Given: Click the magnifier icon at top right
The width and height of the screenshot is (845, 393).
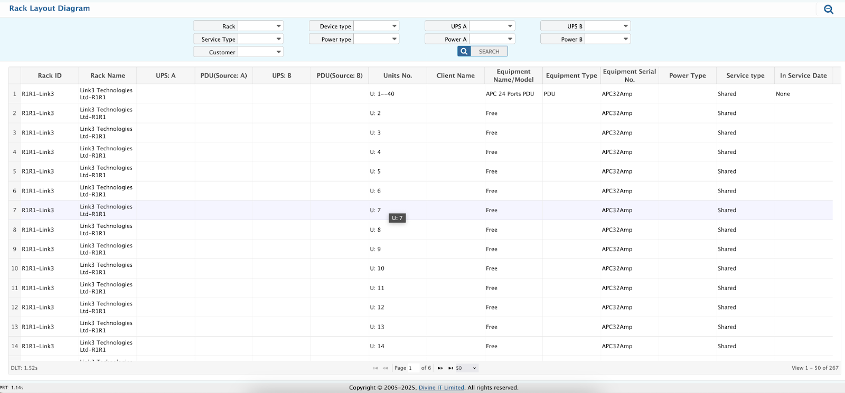Looking at the screenshot, I should click(x=828, y=9).
